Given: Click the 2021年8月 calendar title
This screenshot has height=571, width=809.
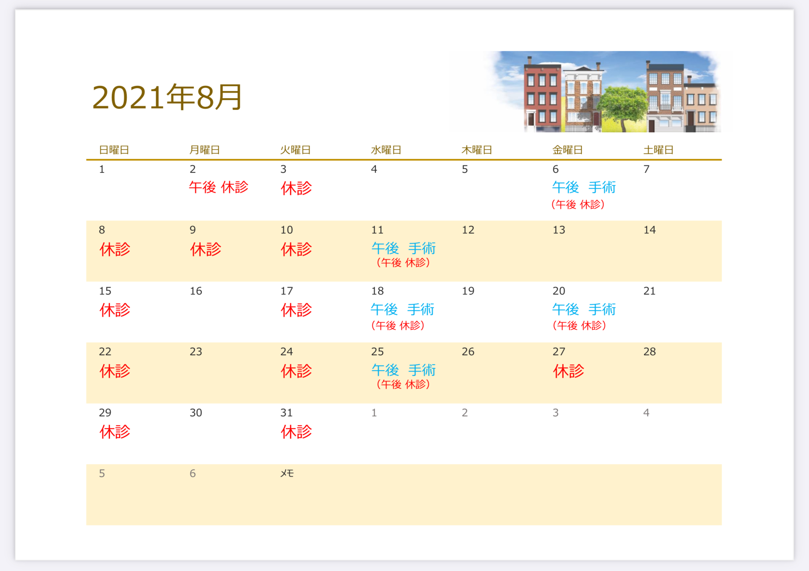Looking at the screenshot, I should [167, 97].
